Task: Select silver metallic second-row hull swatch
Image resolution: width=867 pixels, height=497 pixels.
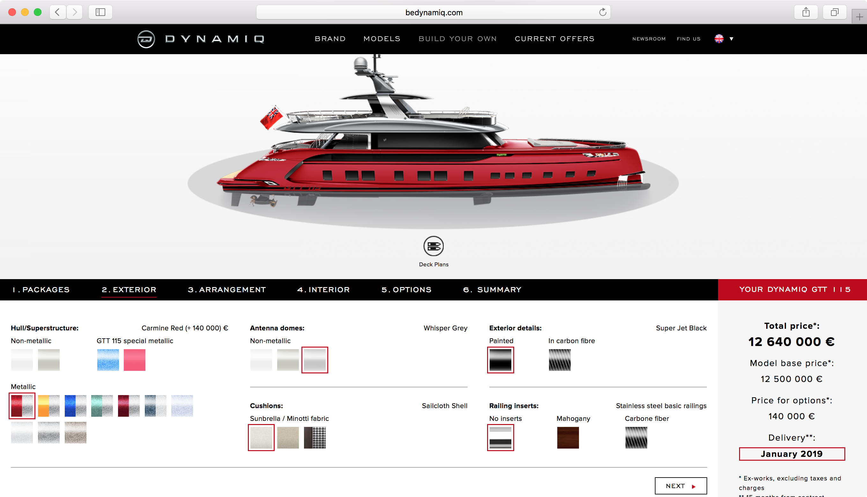Action: (48, 433)
